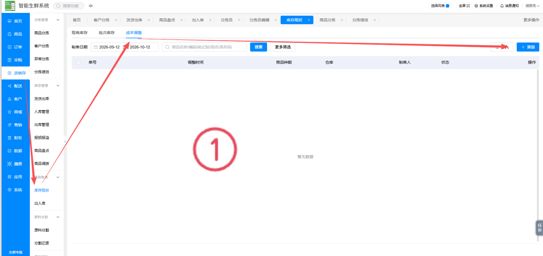Set the start date 2026-09-12

click(109, 47)
